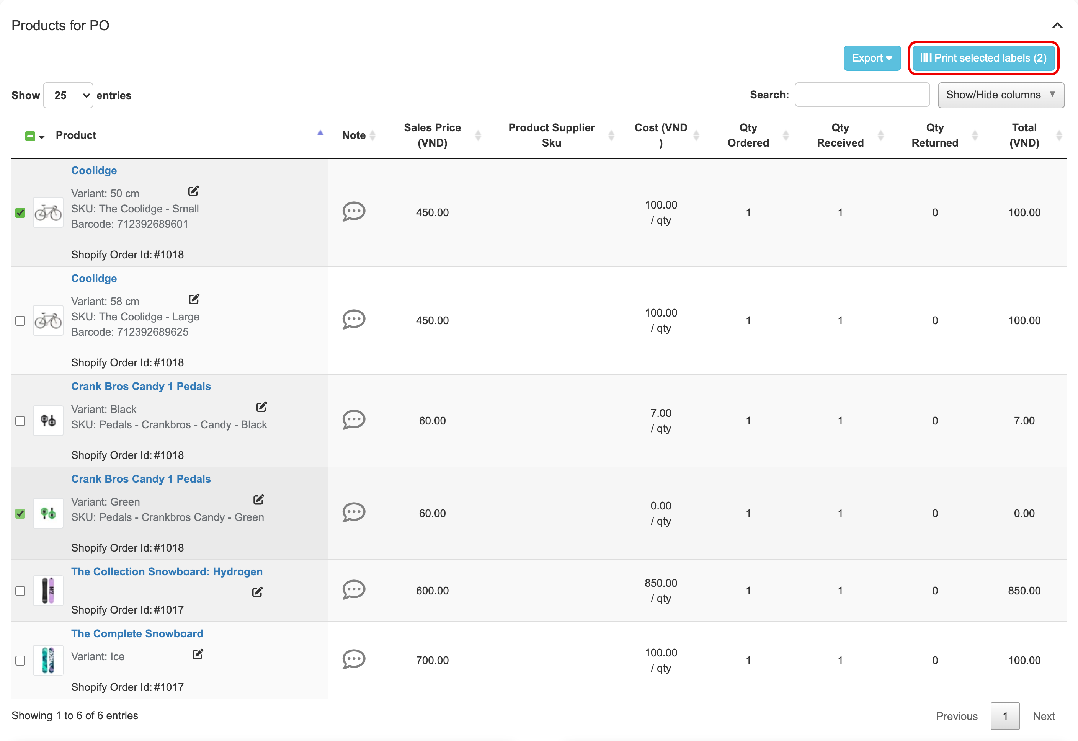
Task: Check Coolidge 58 cm row checkbox
Action: (x=20, y=320)
